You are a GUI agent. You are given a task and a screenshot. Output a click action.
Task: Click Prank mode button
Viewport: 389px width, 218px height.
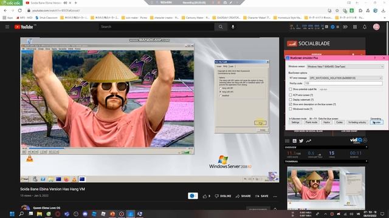click(x=311, y=122)
